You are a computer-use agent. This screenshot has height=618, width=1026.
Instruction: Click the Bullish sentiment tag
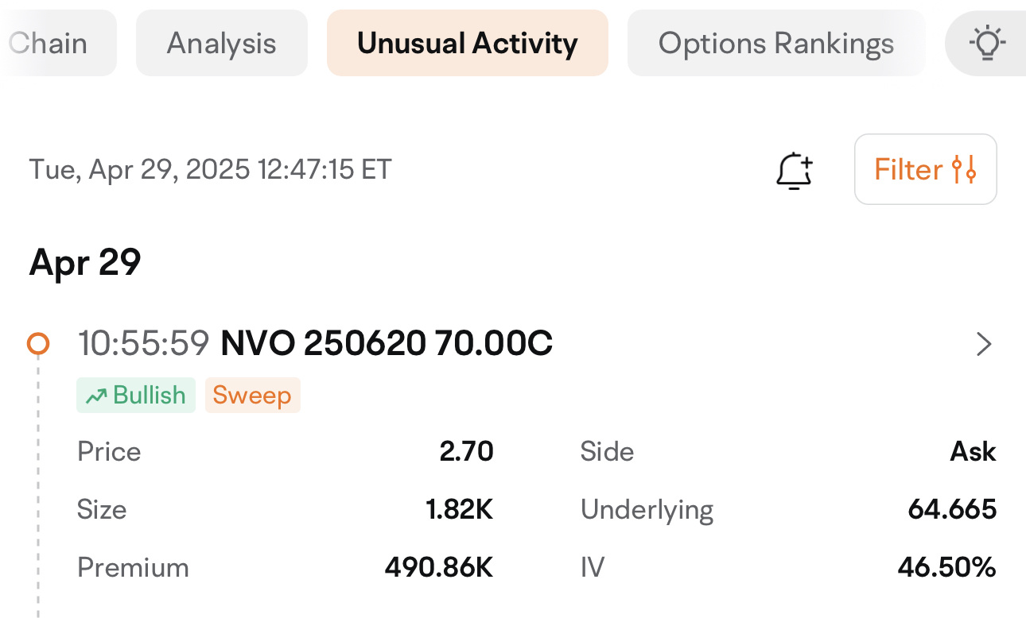[136, 395]
